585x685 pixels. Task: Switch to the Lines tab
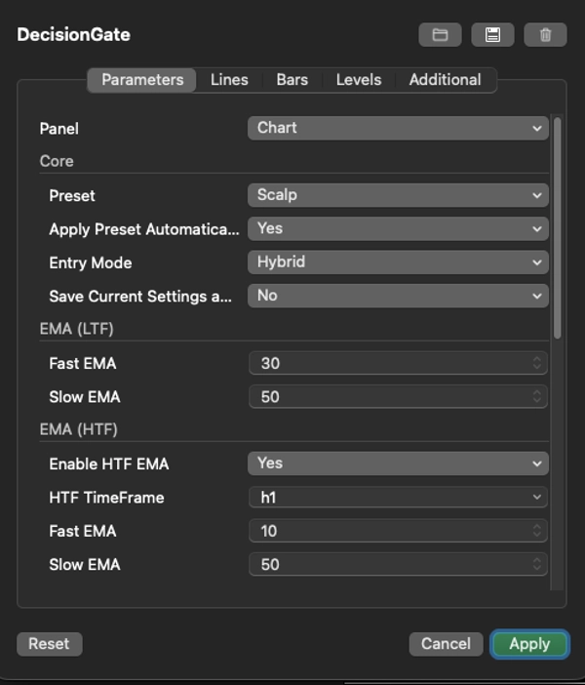pos(229,80)
